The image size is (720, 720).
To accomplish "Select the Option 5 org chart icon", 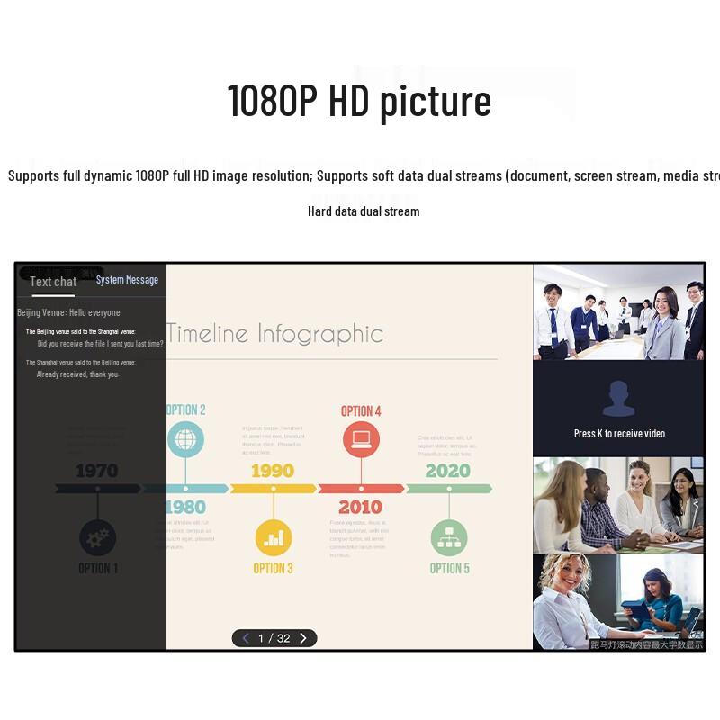I will pos(449,537).
